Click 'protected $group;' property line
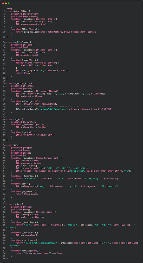The image size is (143, 263). [x=21, y=153]
